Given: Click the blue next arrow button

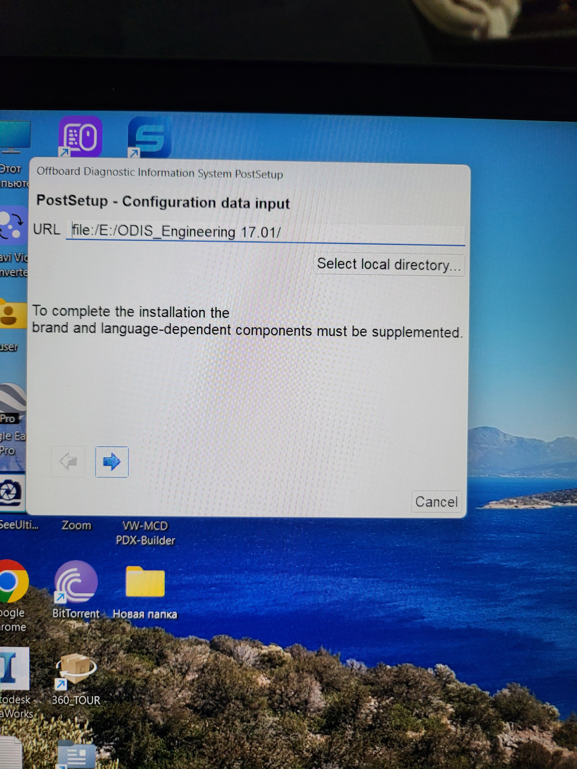Looking at the screenshot, I should tap(112, 462).
